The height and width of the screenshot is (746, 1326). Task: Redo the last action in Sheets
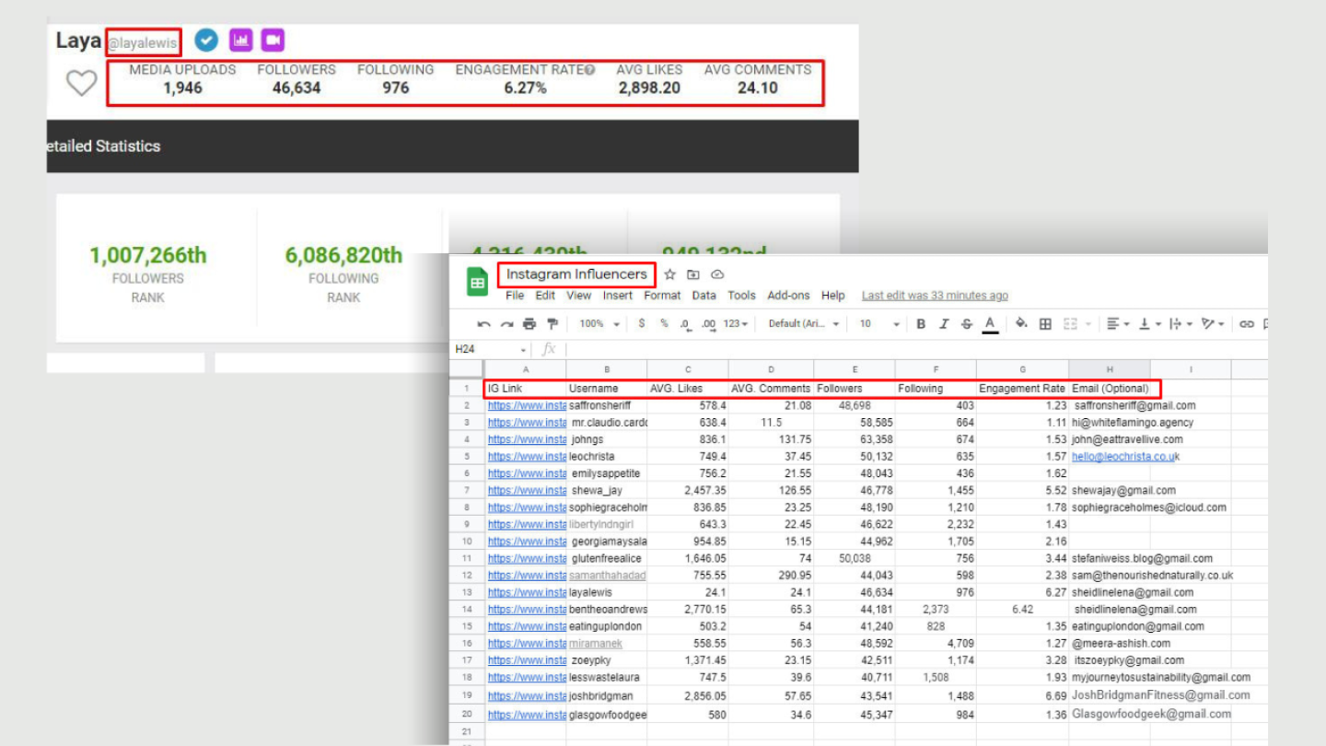[x=506, y=324]
